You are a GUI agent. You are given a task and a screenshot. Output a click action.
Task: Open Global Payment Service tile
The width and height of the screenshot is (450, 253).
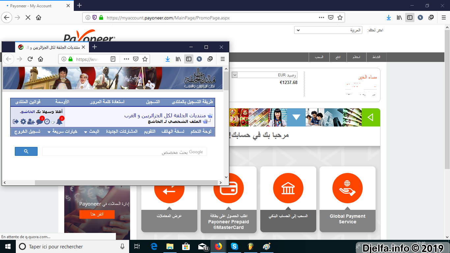[348, 199]
